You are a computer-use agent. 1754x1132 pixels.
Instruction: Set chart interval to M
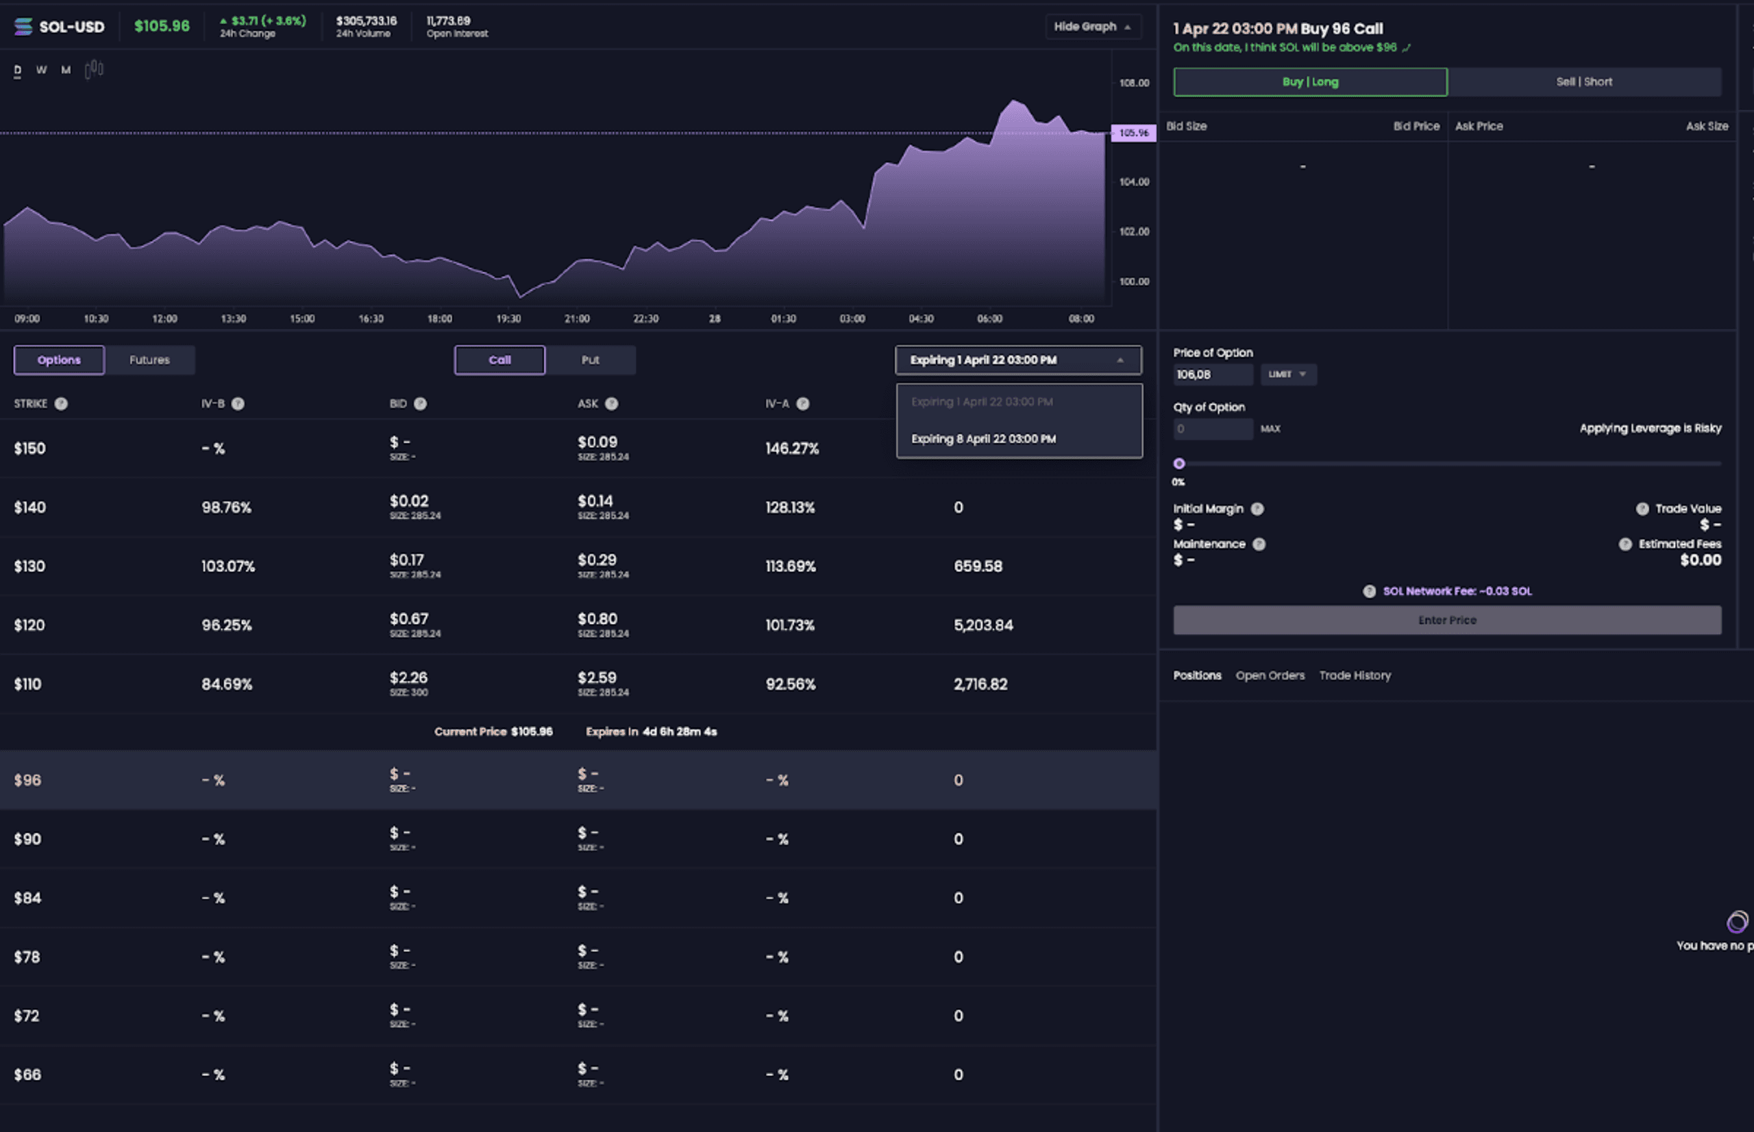pos(66,70)
